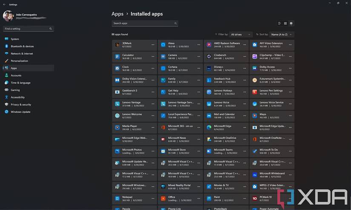The image size is (351, 210).
Task: Go back using the Settings arrow
Action: tap(5, 5)
